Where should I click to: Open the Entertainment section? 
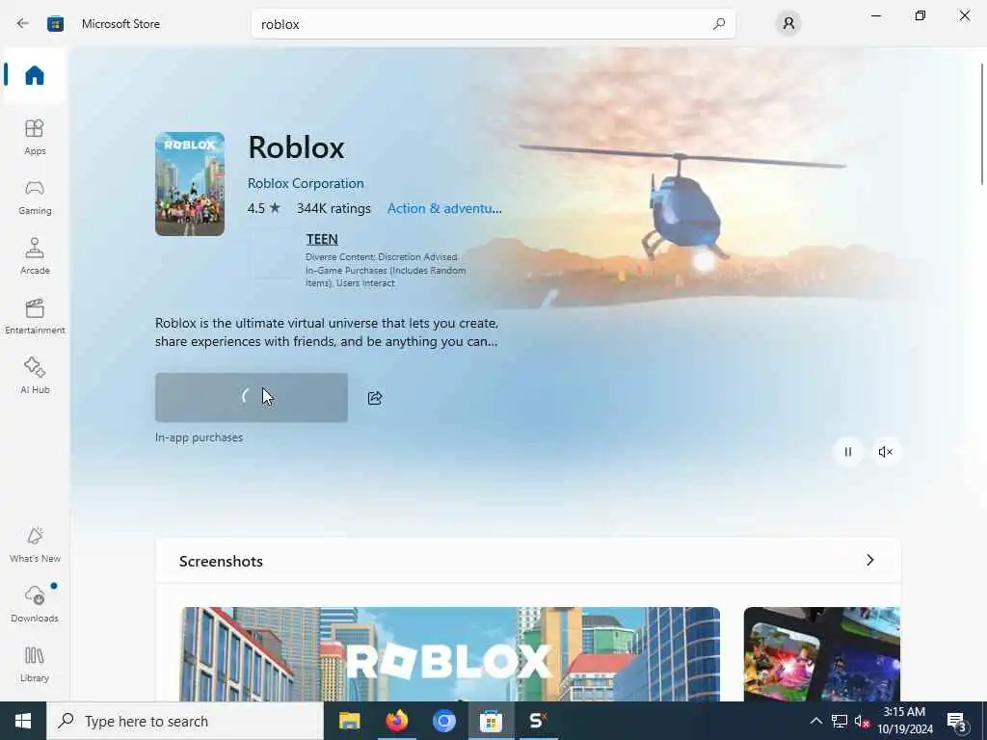pos(35,316)
